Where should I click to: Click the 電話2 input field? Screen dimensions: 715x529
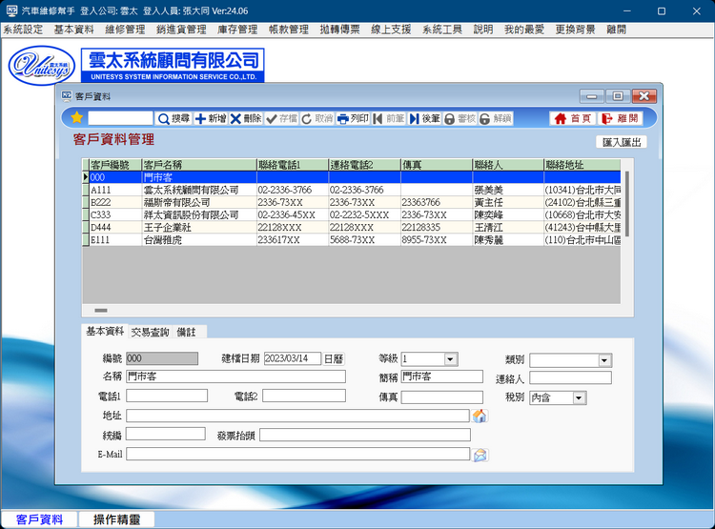304,396
